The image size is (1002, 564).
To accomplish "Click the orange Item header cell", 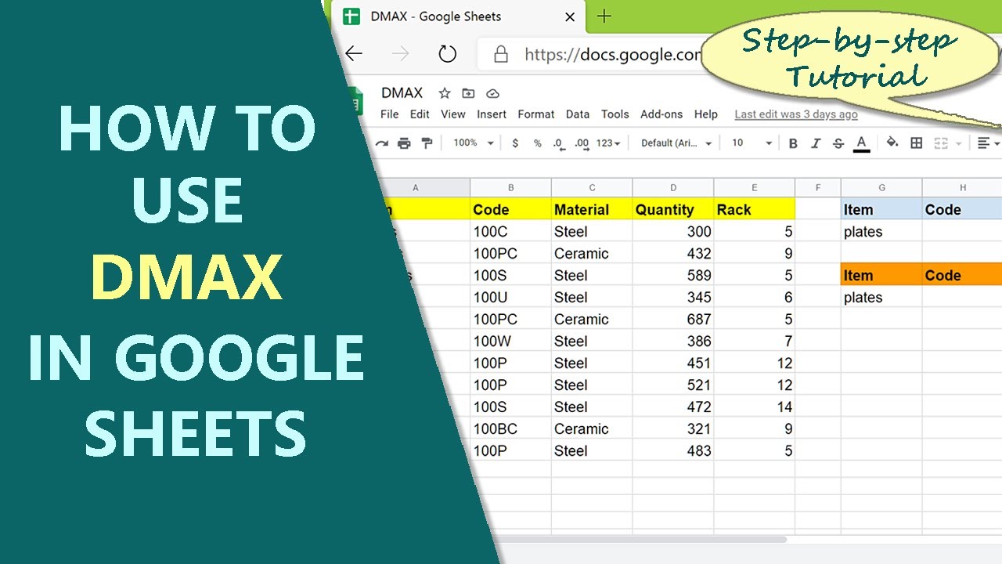I will (x=881, y=275).
